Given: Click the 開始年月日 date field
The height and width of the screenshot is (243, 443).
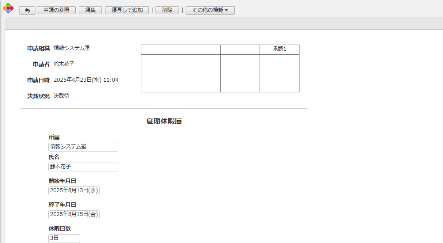Looking at the screenshot, I should (74, 191).
